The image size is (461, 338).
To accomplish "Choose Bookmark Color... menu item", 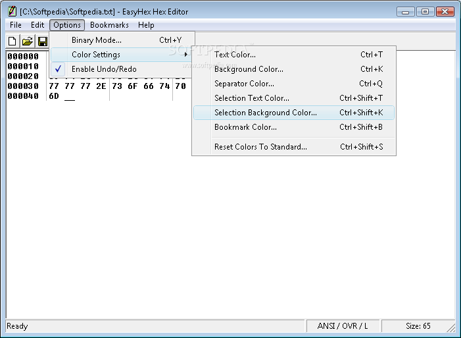I will tap(294, 127).
